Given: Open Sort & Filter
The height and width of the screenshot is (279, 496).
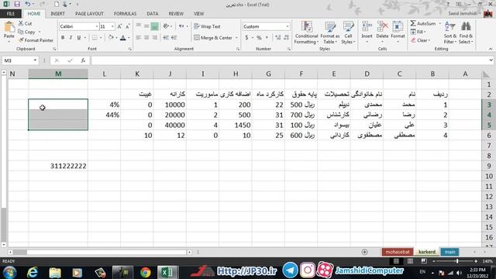Looking at the screenshot, I should coord(449,33).
